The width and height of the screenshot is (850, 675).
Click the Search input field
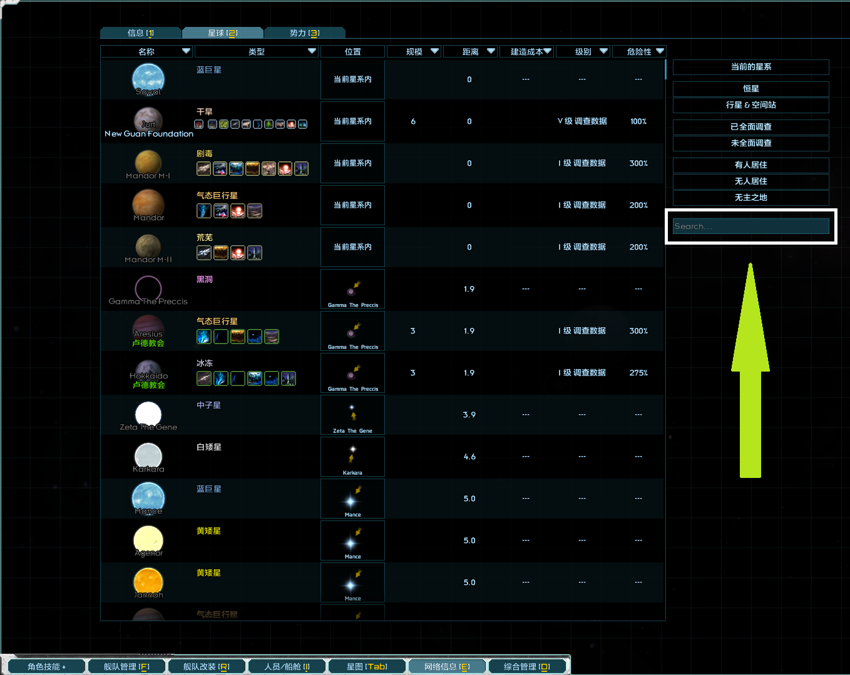(x=750, y=226)
